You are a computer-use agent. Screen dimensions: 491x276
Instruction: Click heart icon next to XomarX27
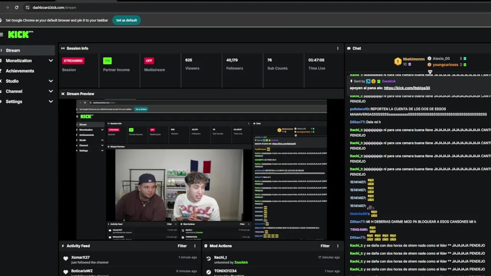click(66, 259)
